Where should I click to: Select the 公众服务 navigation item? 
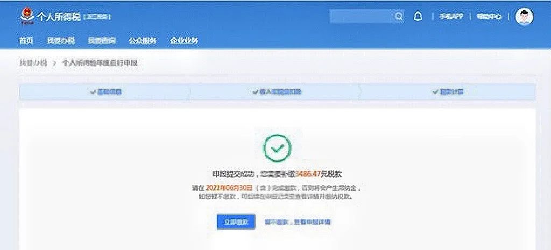[x=143, y=40]
